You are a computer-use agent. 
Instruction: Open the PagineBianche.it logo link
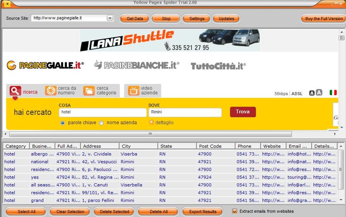pos(137,65)
